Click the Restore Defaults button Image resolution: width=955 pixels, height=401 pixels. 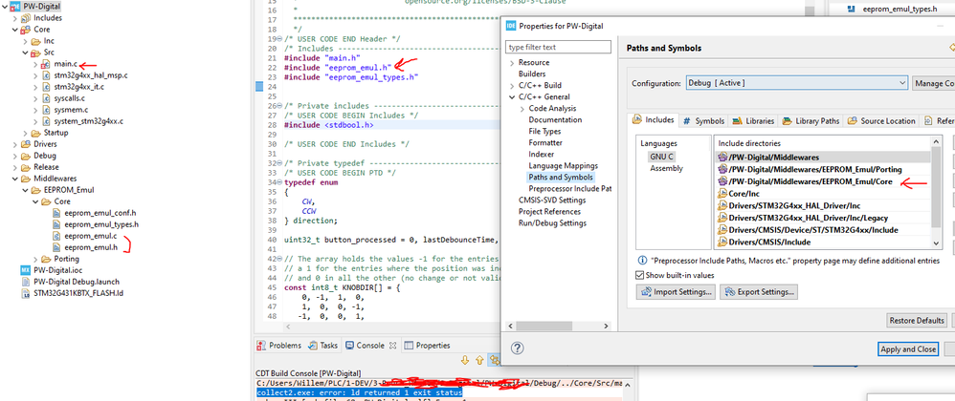click(x=917, y=320)
